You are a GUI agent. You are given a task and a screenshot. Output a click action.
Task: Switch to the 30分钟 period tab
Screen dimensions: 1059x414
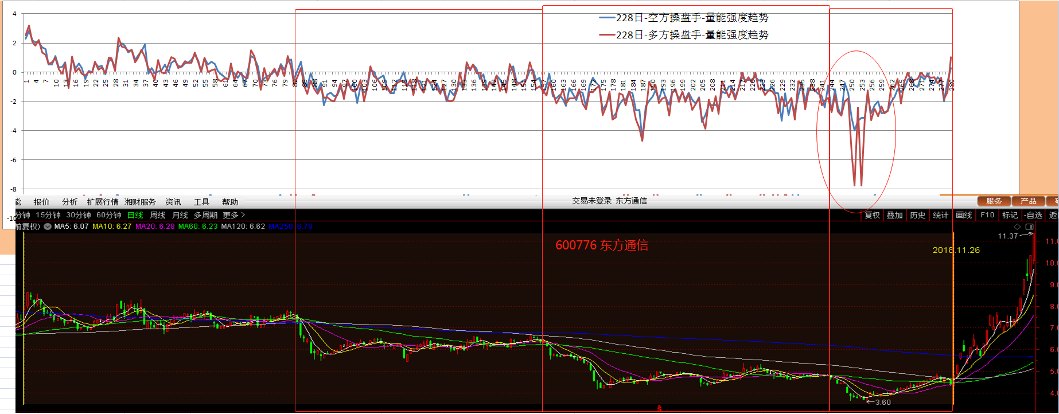tap(79, 215)
